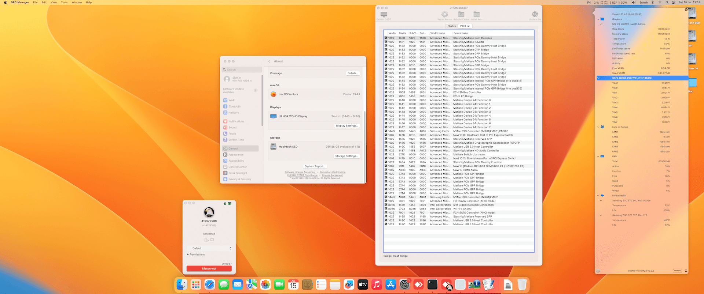Open the Help menu in menu bar
704x294 pixels.
[89, 2]
